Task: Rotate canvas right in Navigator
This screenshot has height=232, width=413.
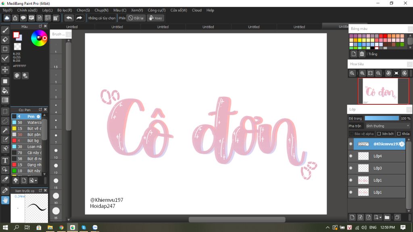Action: tap(405, 73)
